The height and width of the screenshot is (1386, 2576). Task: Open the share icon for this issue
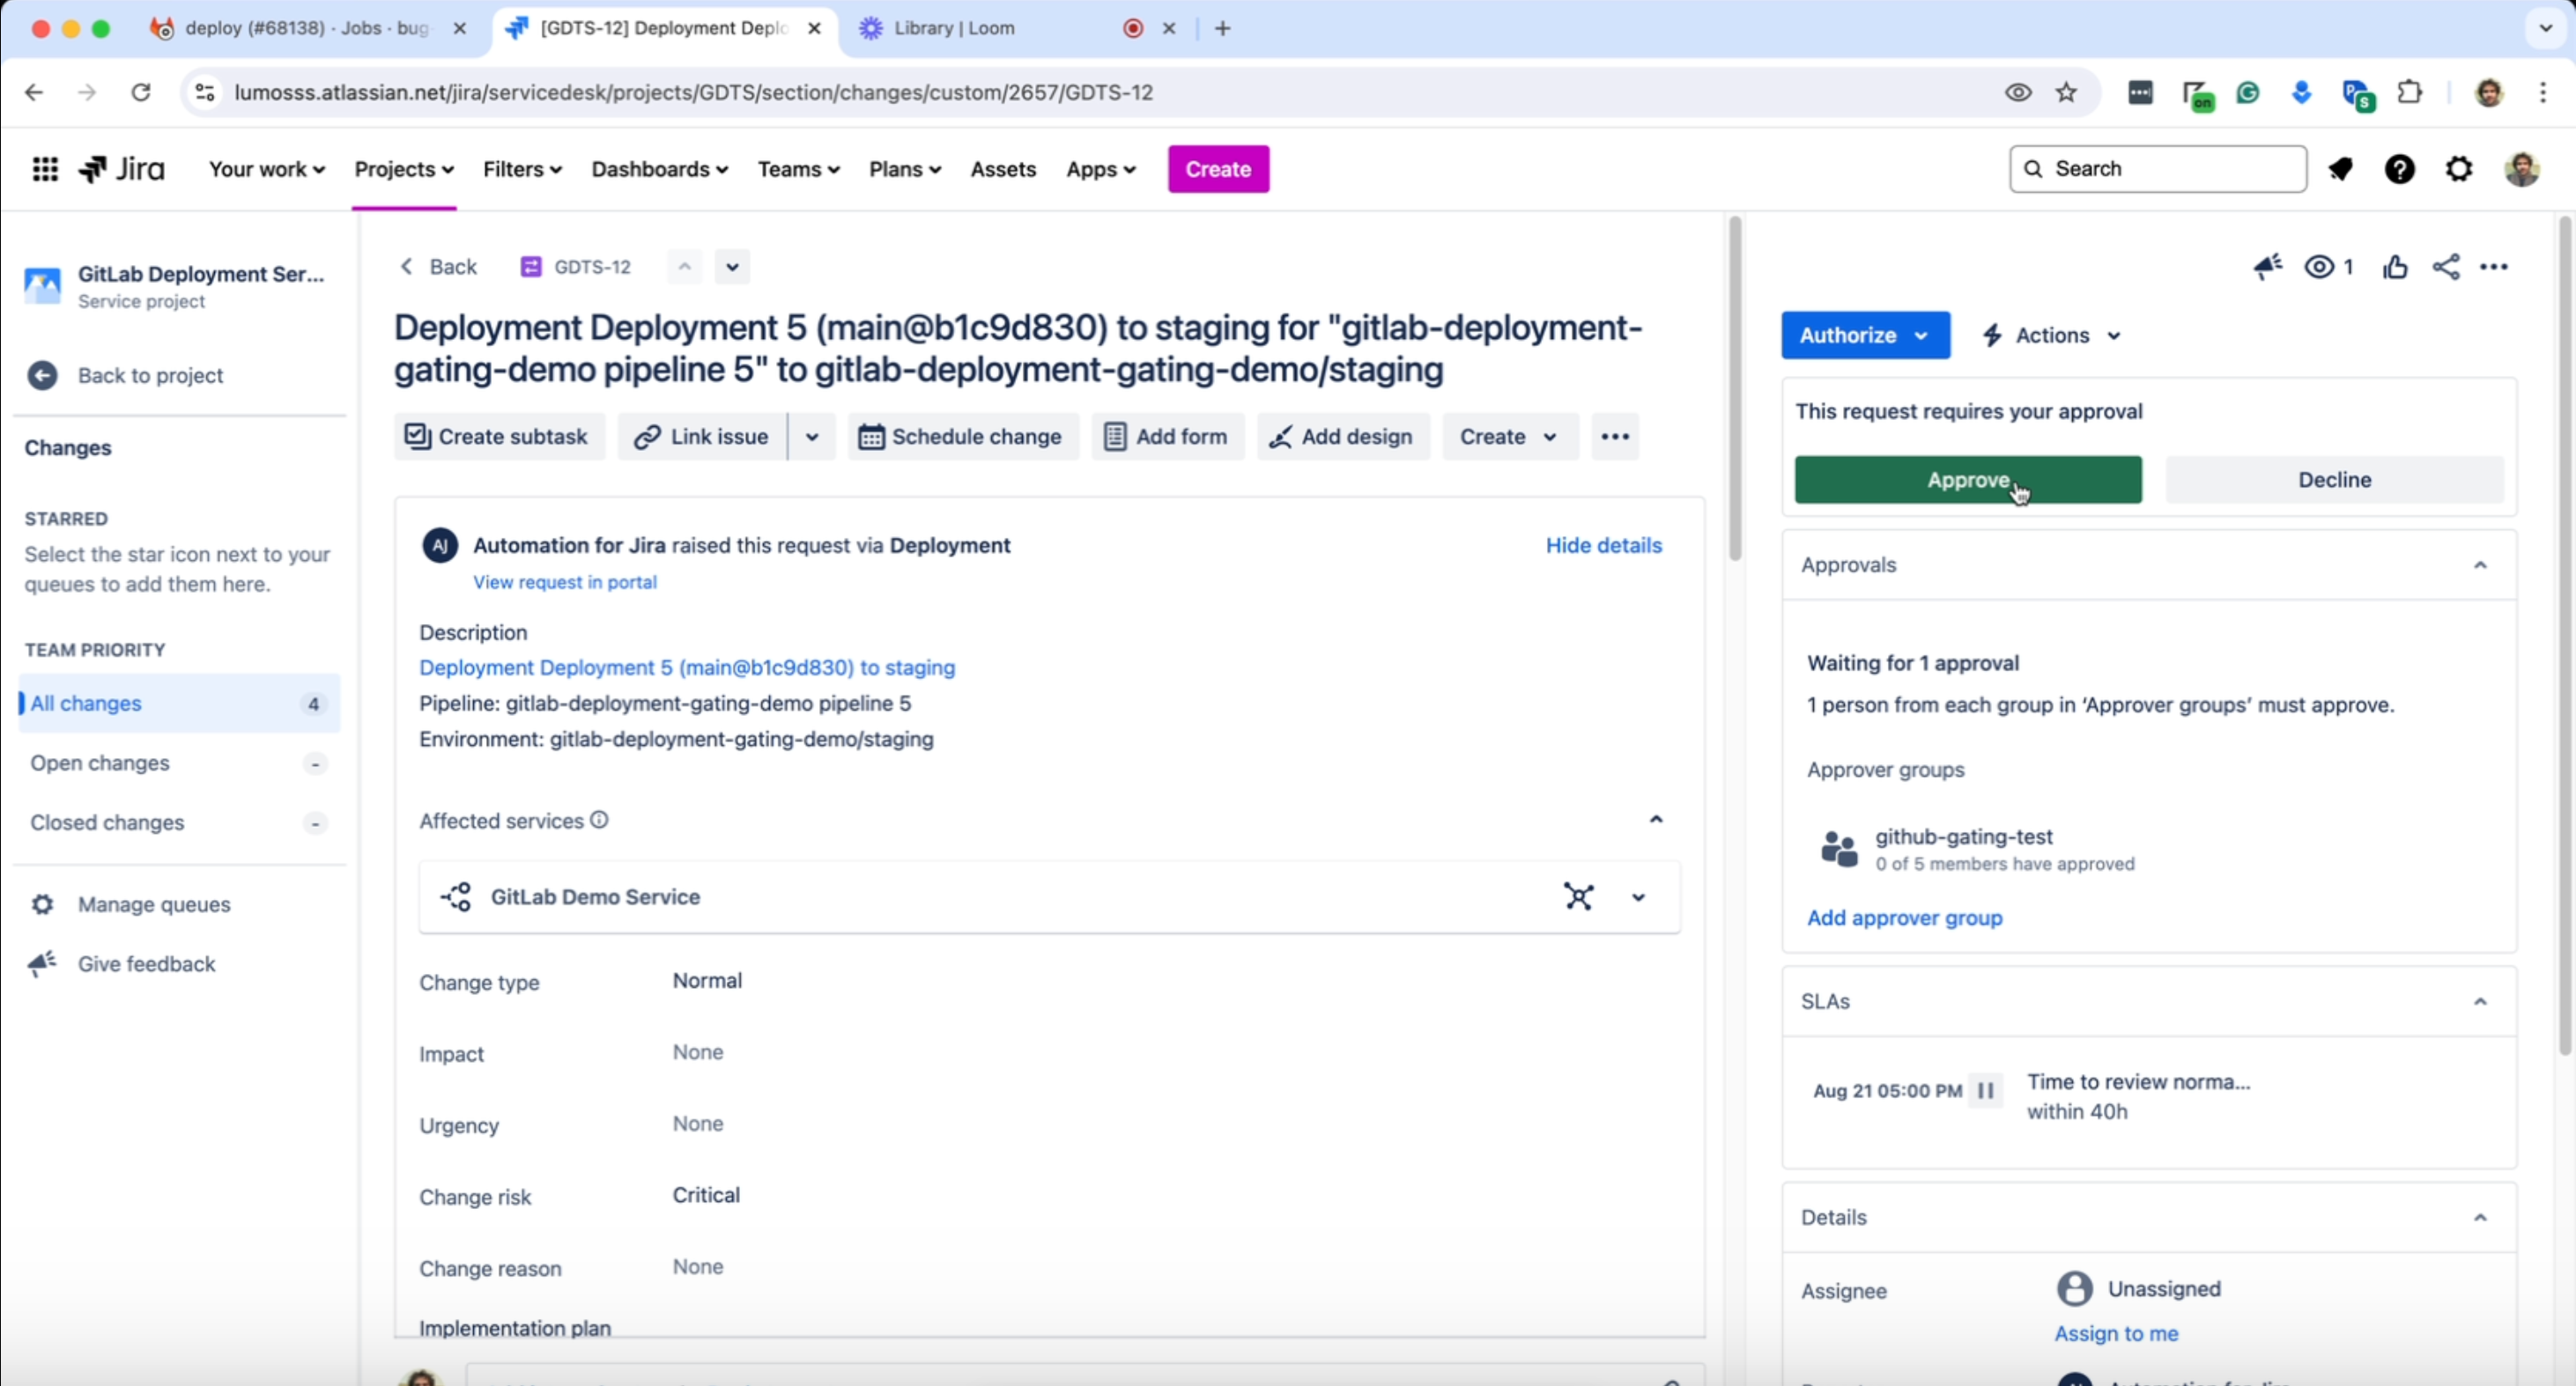(x=2446, y=267)
